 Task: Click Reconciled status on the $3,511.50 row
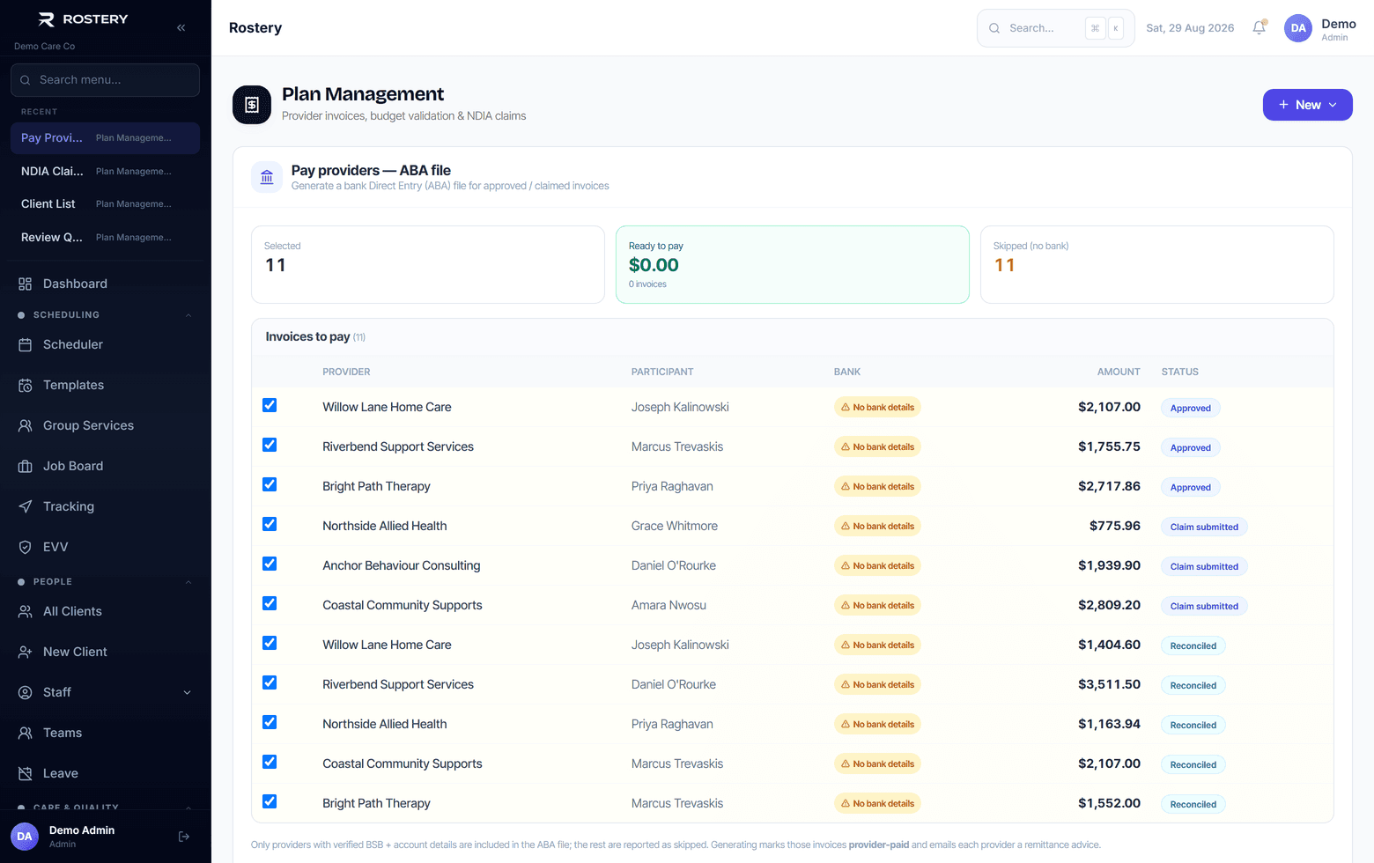coord(1193,685)
